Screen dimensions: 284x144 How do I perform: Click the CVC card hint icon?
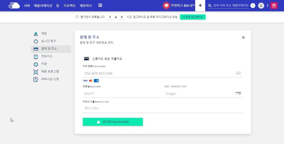(238, 93)
